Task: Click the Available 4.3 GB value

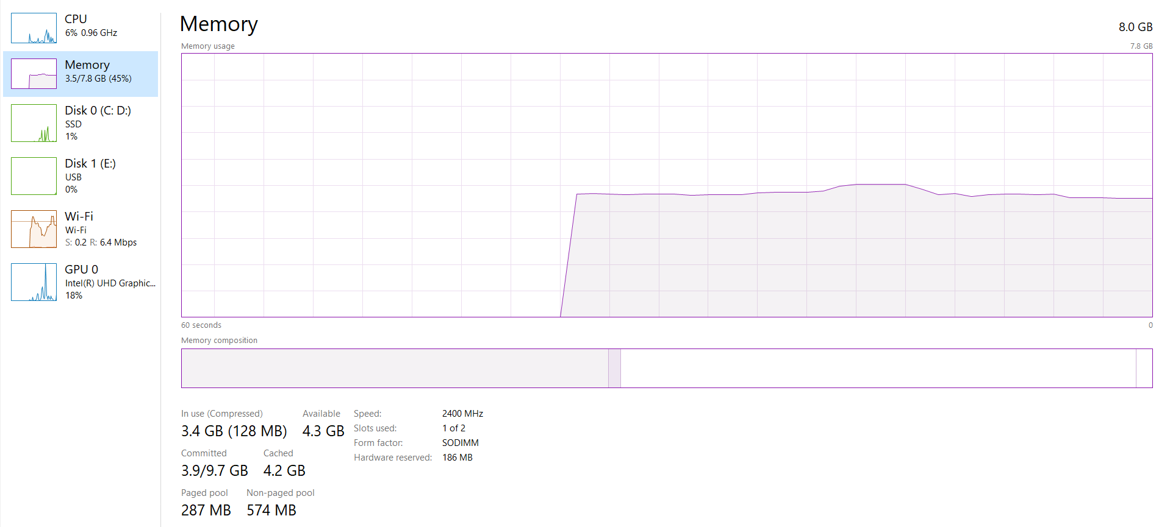Action: pyautogui.click(x=323, y=431)
